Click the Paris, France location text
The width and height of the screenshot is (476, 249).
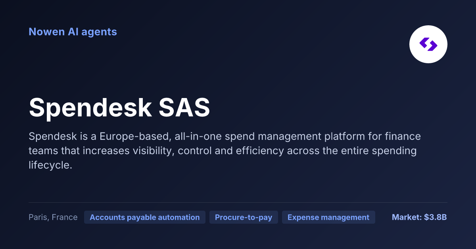tap(53, 217)
